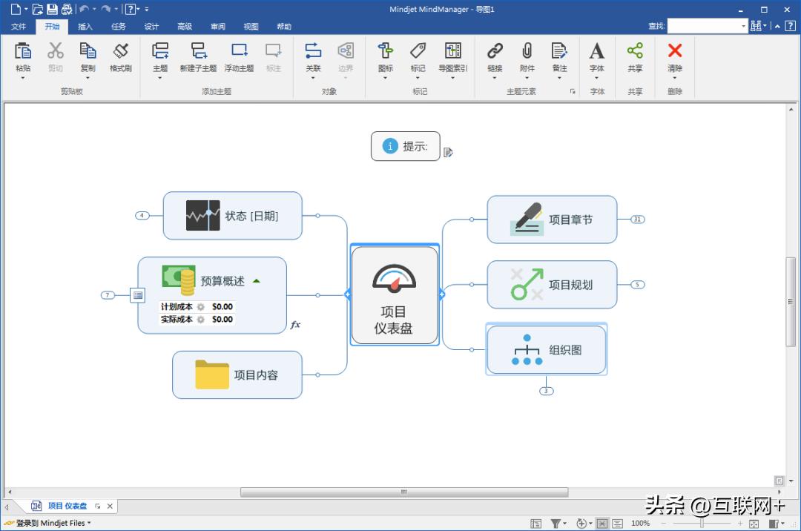Switch to the 插入 ribbon tab

point(85,26)
